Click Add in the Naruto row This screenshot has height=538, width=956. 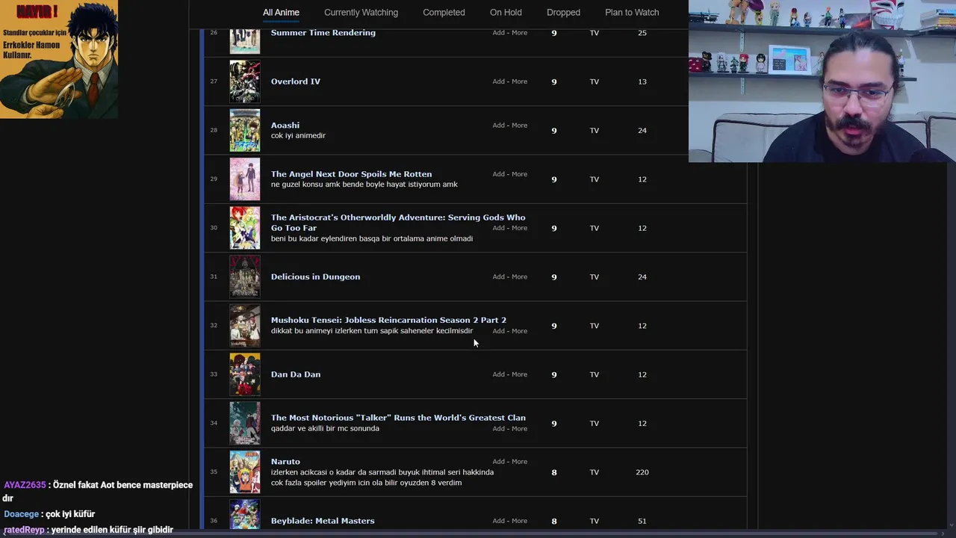(x=498, y=462)
